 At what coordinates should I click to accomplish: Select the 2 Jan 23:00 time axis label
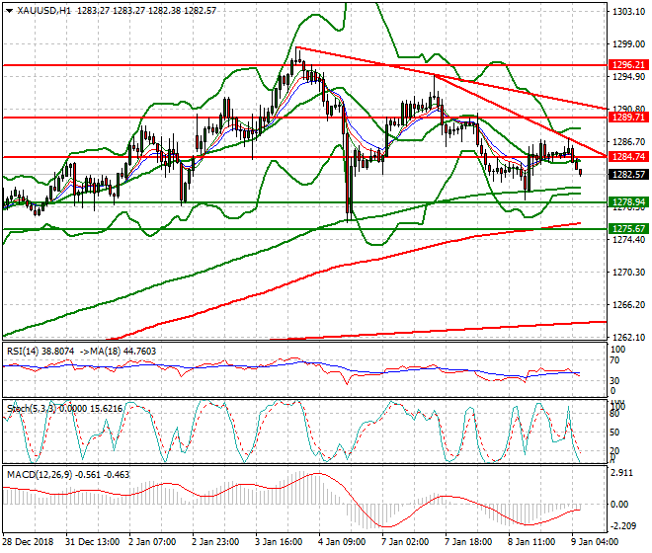point(215,542)
